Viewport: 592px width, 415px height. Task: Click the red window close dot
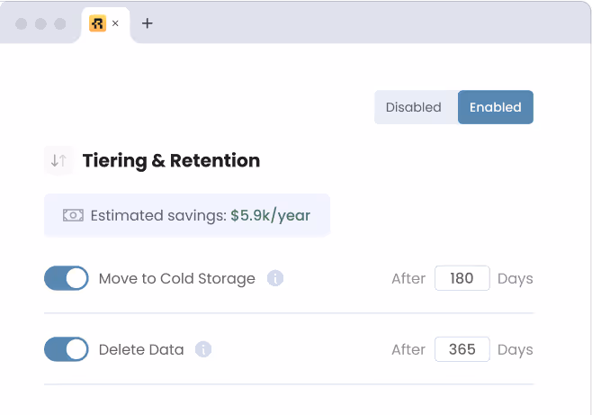pos(22,23)
